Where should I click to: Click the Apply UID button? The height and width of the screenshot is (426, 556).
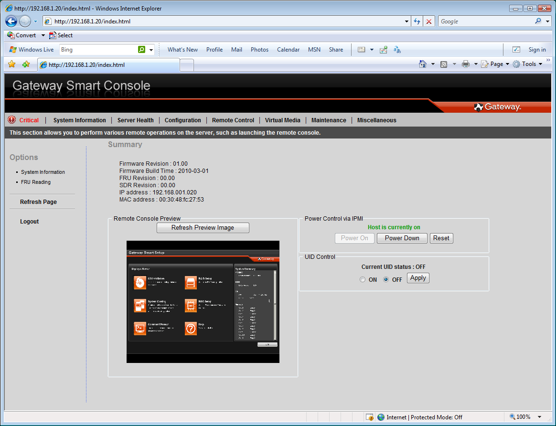[418, 278]
